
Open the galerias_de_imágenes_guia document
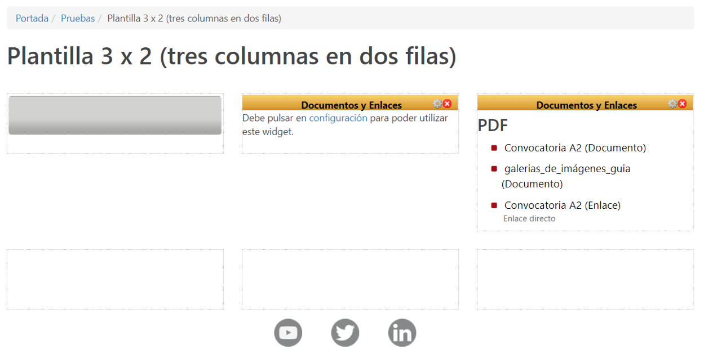[567, 169]
